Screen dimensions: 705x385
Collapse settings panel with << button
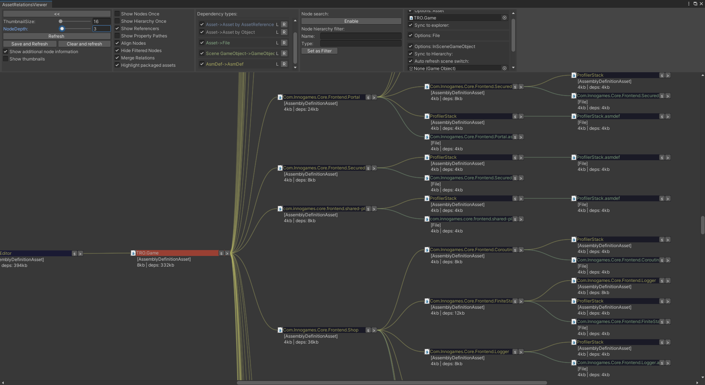pyautogui.click(x=57, y=14)
